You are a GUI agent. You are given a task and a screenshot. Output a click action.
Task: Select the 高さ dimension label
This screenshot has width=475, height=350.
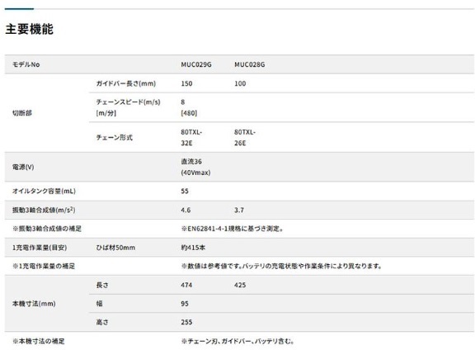(x=102, y=323)
